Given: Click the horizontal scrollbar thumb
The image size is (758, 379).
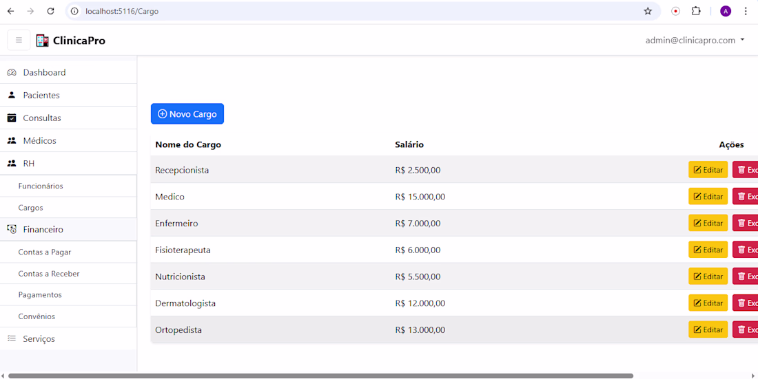Looking at the screenshot, I should 320,376.
